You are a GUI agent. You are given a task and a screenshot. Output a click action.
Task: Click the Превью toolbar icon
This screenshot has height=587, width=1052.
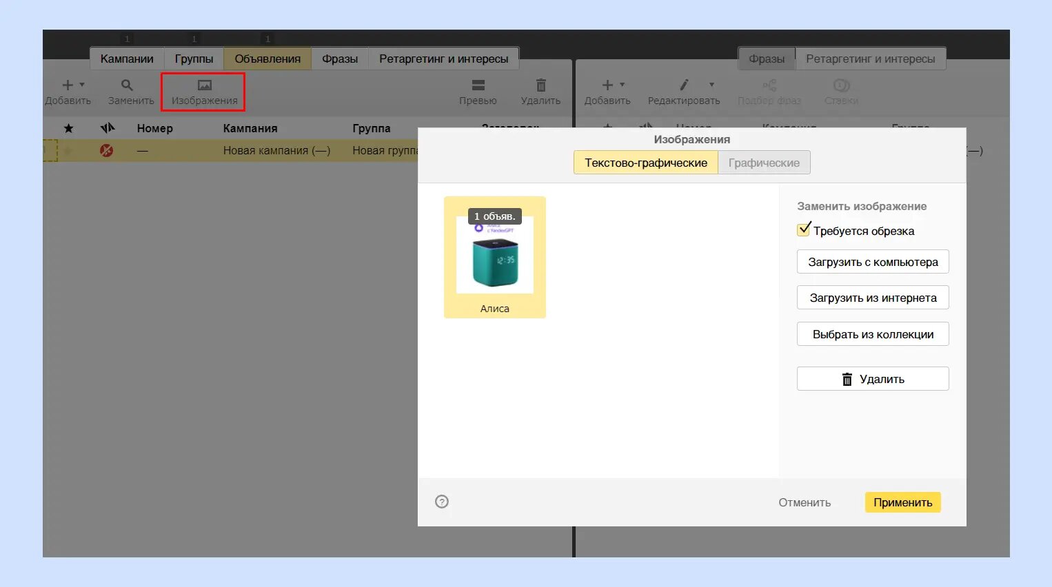[478, 85]
